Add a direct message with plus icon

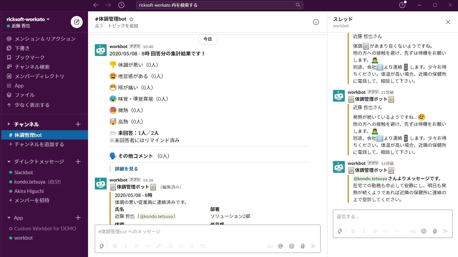point(78,162)
